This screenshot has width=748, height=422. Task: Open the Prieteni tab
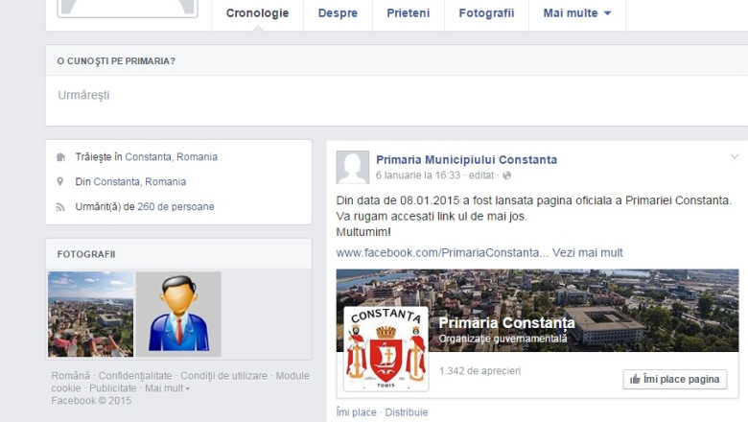point(409,13)
